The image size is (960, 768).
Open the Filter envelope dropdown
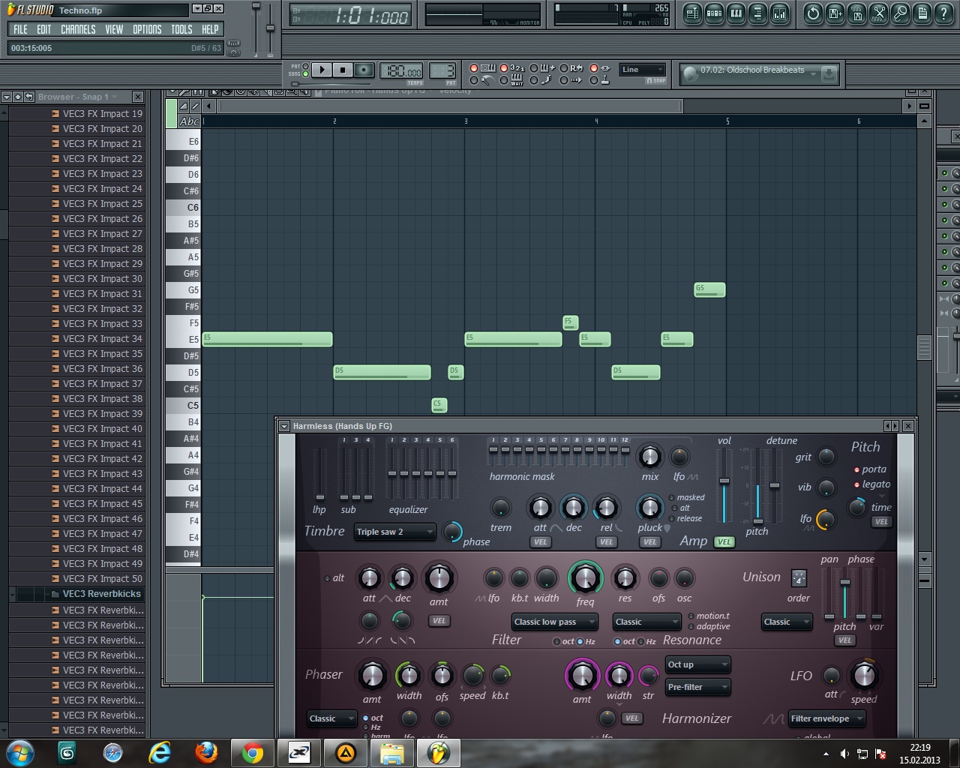click(826, 718)
